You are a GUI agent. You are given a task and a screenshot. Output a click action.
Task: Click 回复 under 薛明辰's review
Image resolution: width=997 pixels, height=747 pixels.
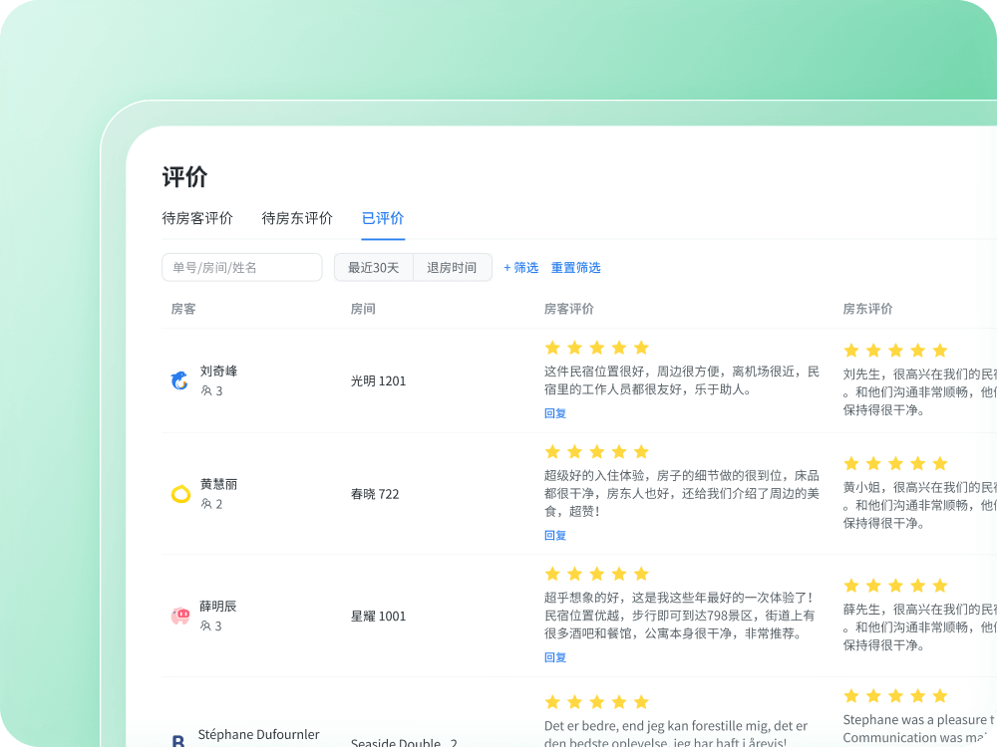(555, 657)
